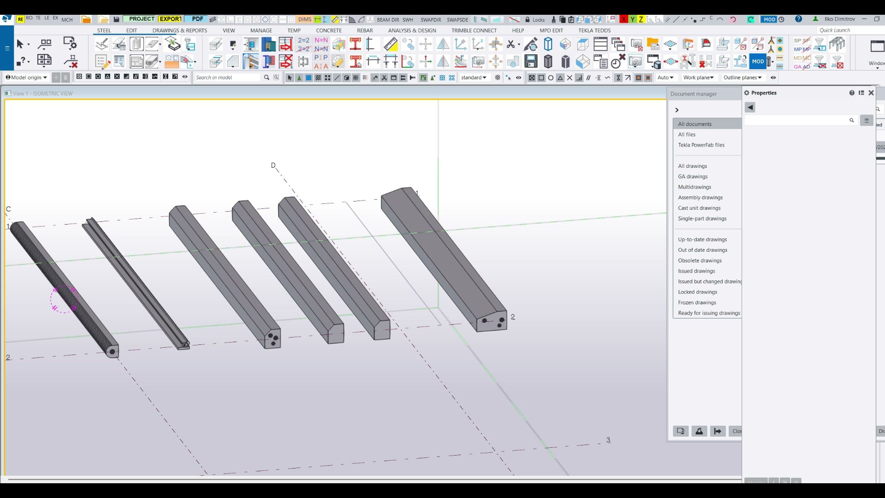This screenshot has height=498, width=885.
Task: Click the yellow EXPORT button
Action: point(170,19)
